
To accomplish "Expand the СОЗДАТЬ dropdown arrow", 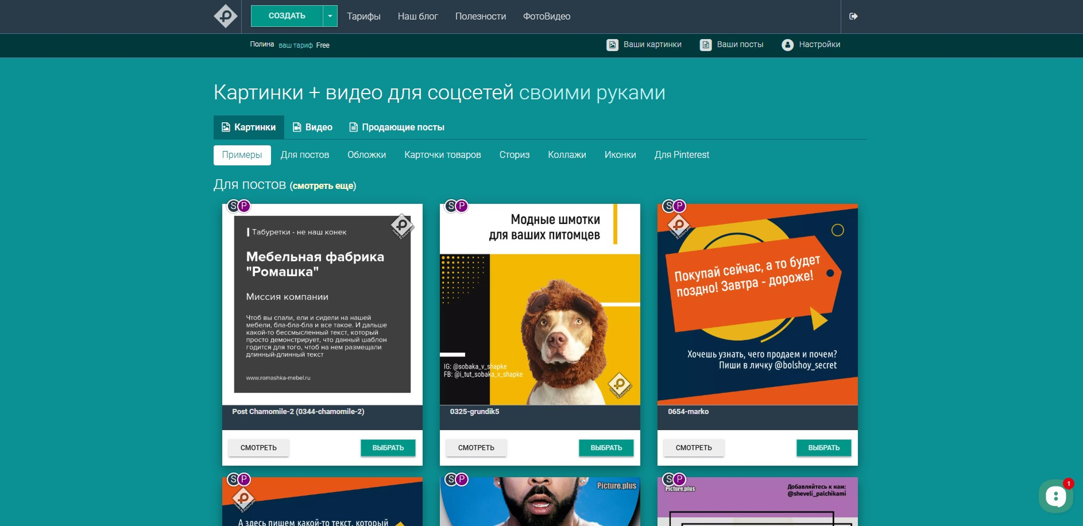I will (x=330, y=16).
